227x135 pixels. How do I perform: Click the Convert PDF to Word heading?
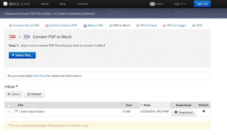pos(52,37)
